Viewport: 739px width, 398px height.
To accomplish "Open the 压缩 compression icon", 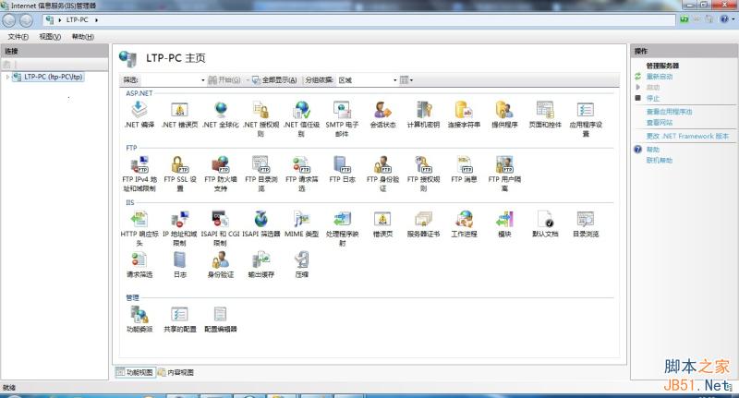I will 301,260.
